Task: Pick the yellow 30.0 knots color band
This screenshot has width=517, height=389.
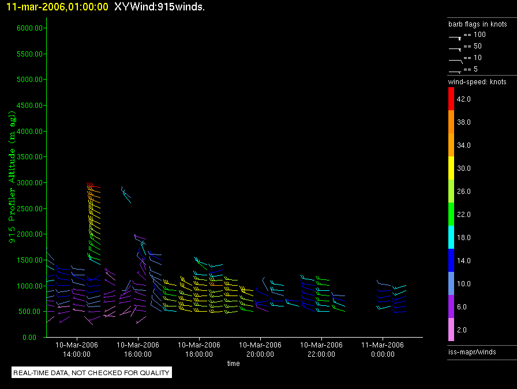Action: coord(451,169)
